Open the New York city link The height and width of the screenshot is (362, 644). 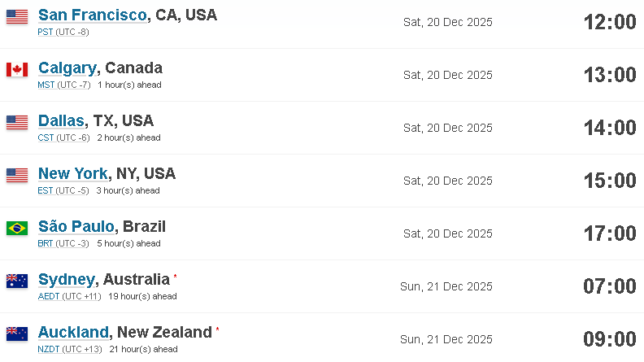pyautogui.click(x=73, y=173)
